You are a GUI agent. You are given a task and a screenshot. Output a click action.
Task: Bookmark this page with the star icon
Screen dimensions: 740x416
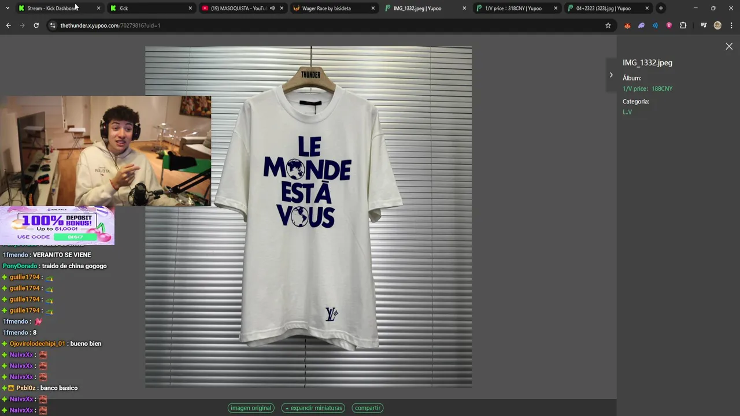tap(608, 25)
